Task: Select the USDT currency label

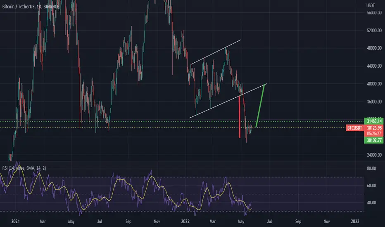Action: coord(371,5)
